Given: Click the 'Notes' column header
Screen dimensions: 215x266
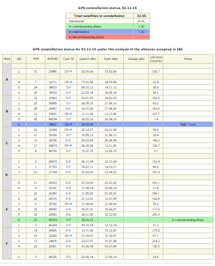Looking at the screenshot, I should coord(188,59).
